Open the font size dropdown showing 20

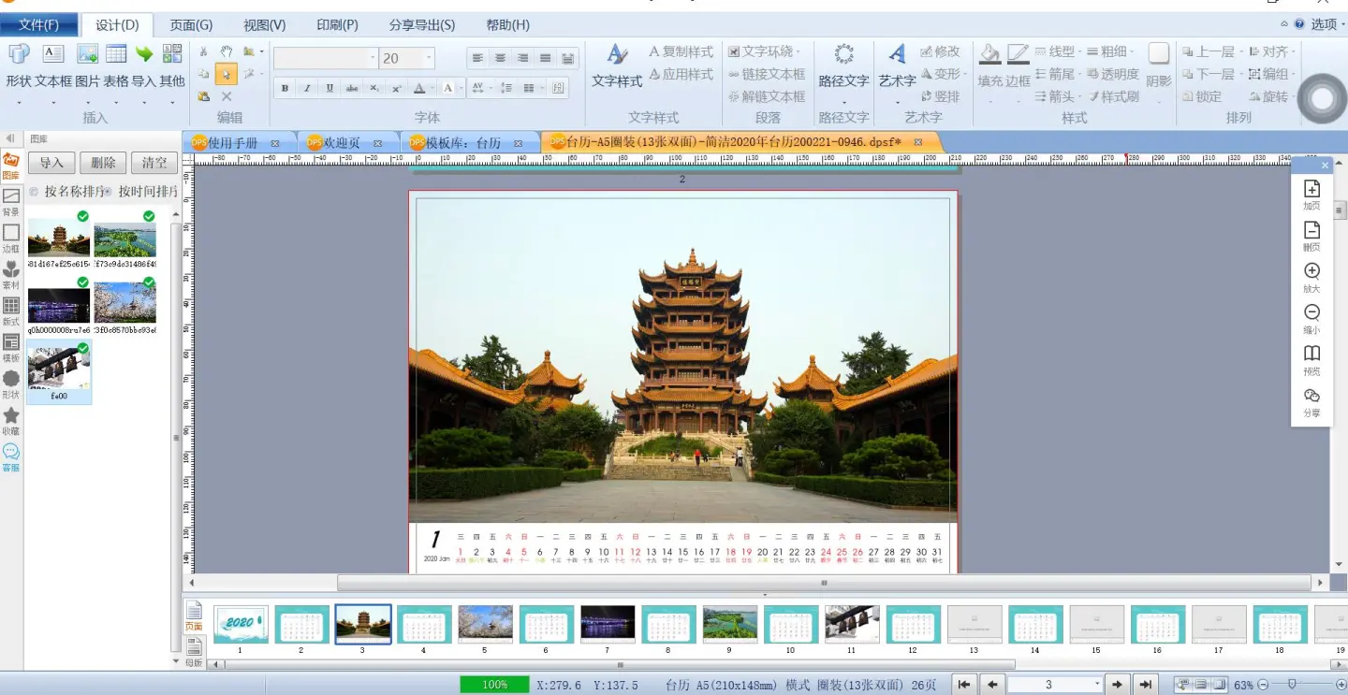(430, 59)
